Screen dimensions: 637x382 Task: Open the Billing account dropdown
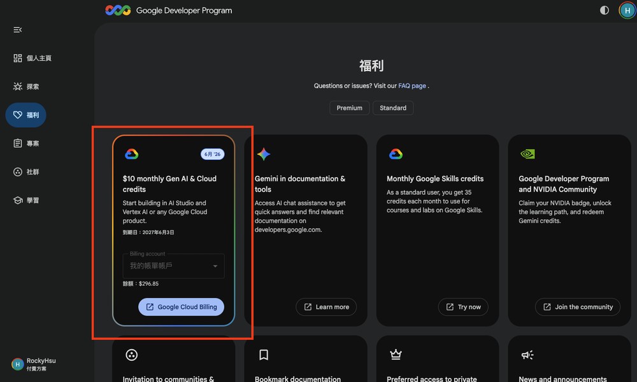click(173, 266)
